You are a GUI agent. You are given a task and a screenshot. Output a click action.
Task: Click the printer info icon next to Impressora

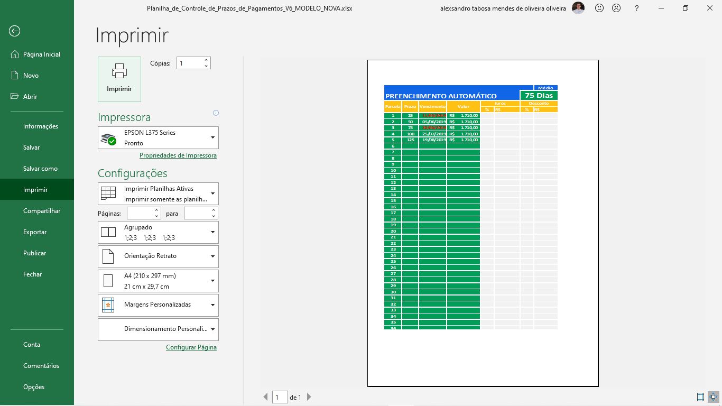point(216,113)
